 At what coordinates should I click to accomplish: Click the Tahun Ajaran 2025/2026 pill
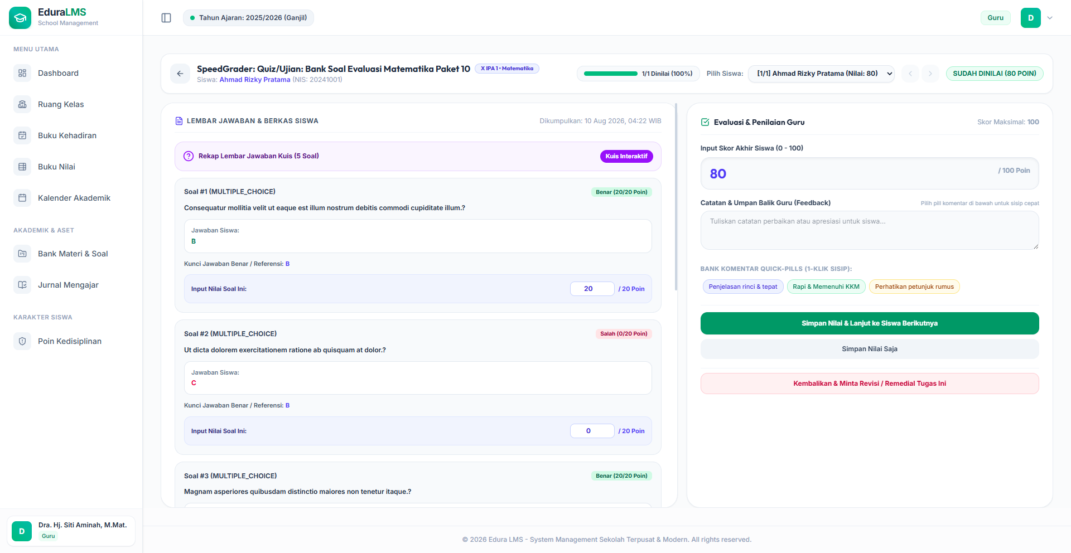click(x=248, y=18)
